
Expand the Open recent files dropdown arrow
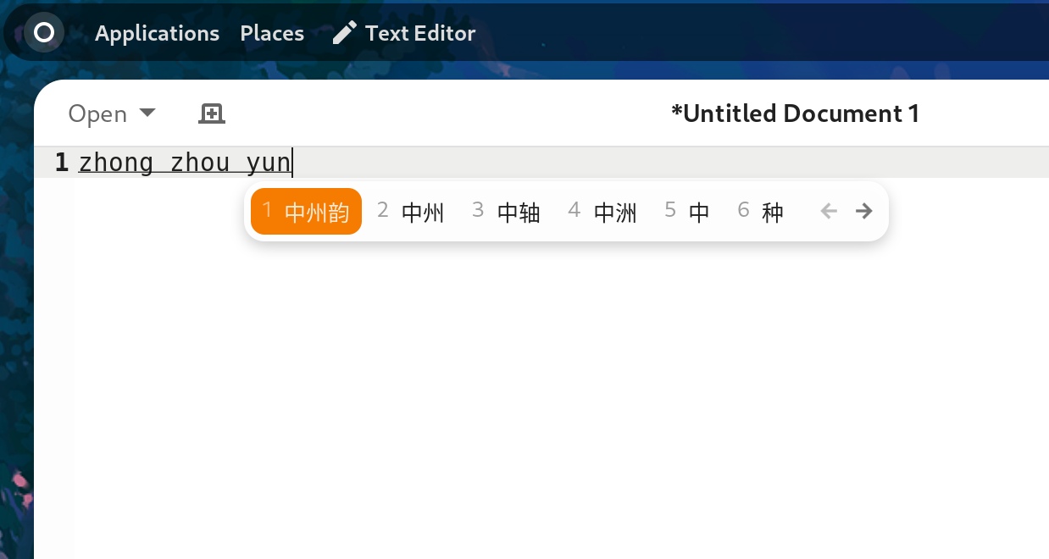pyautogui.click(x=147, y=113)
